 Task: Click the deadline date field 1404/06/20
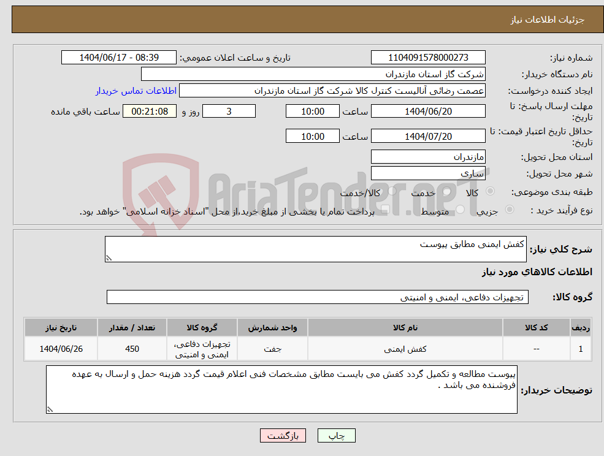pos(427,111)
